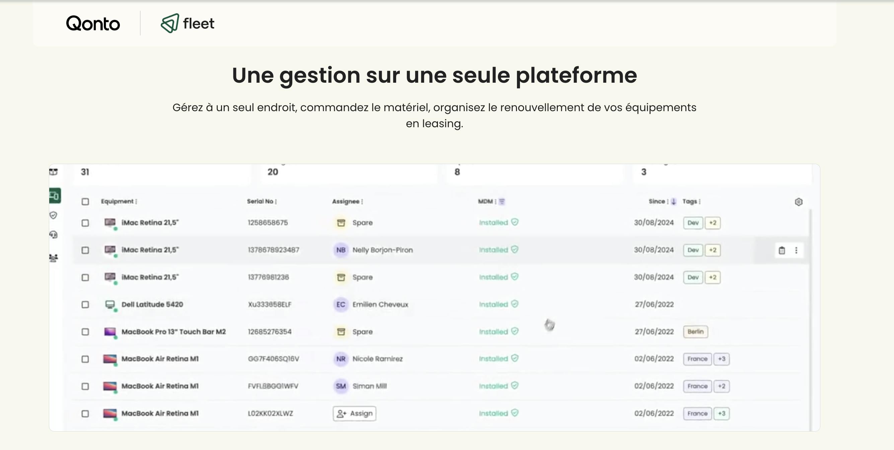This screenshot has height=450, width=894.
Task: Click the clipboard icon on Nelly's row
Action: click(781, 250)
